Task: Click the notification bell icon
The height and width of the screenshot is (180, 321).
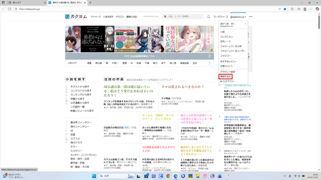Action: click(x=209, y=17)
